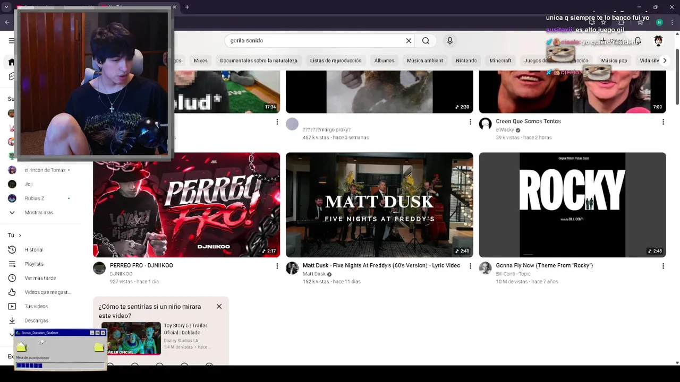Play the PERREO FRO thumbnail
This screenshot has width=680, height=382.
coord(186,205)
